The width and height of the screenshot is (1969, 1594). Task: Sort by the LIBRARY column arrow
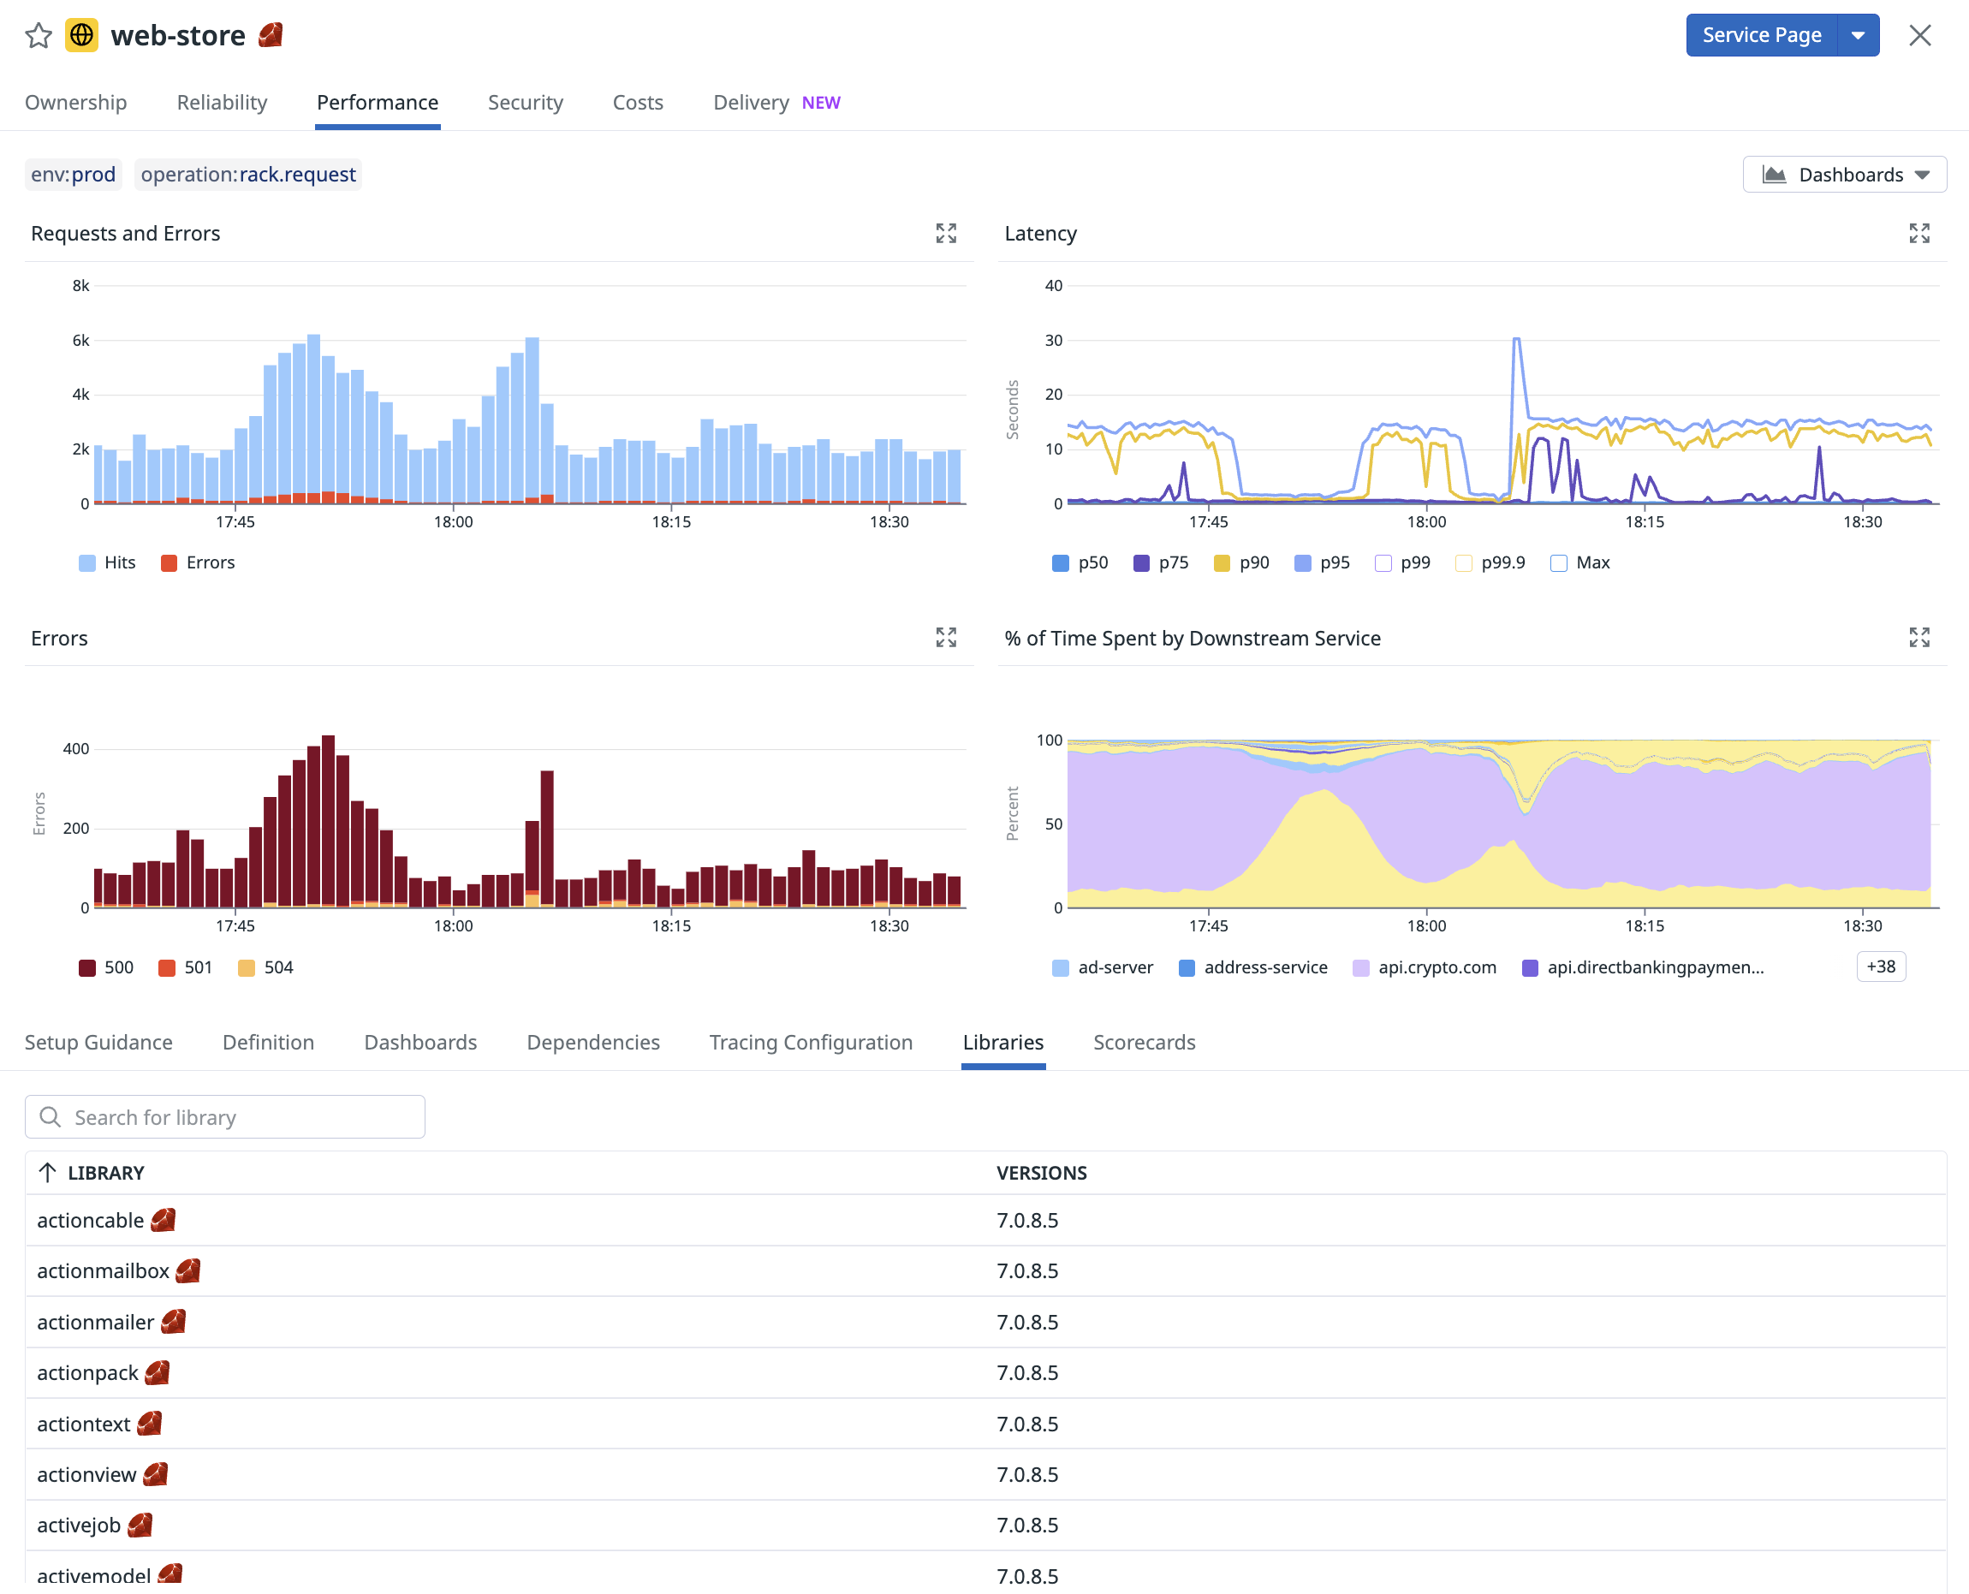[x=48, y=1173]
